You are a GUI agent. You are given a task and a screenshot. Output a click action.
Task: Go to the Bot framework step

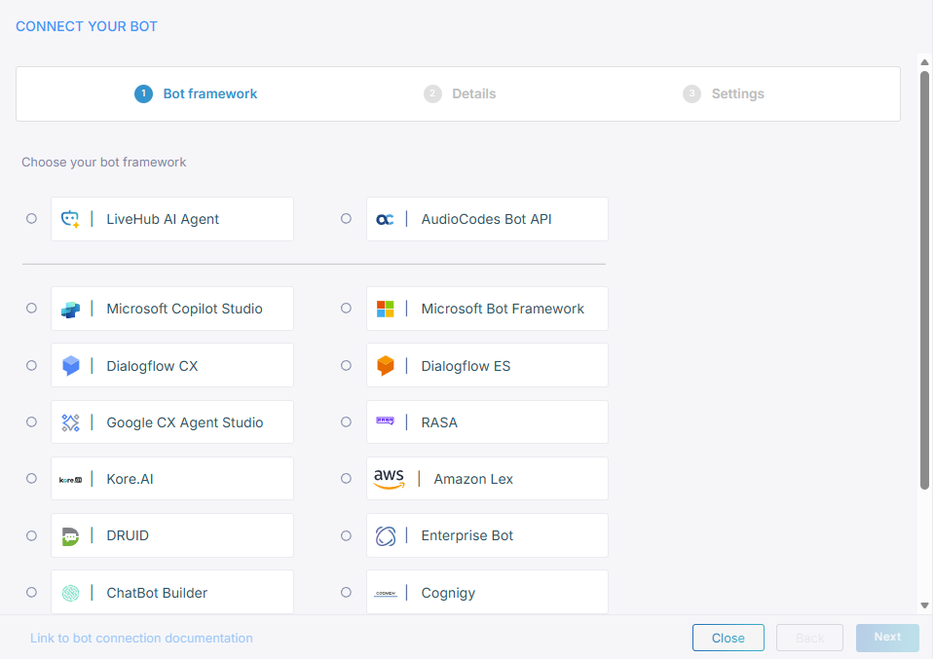tap(196, 94)
